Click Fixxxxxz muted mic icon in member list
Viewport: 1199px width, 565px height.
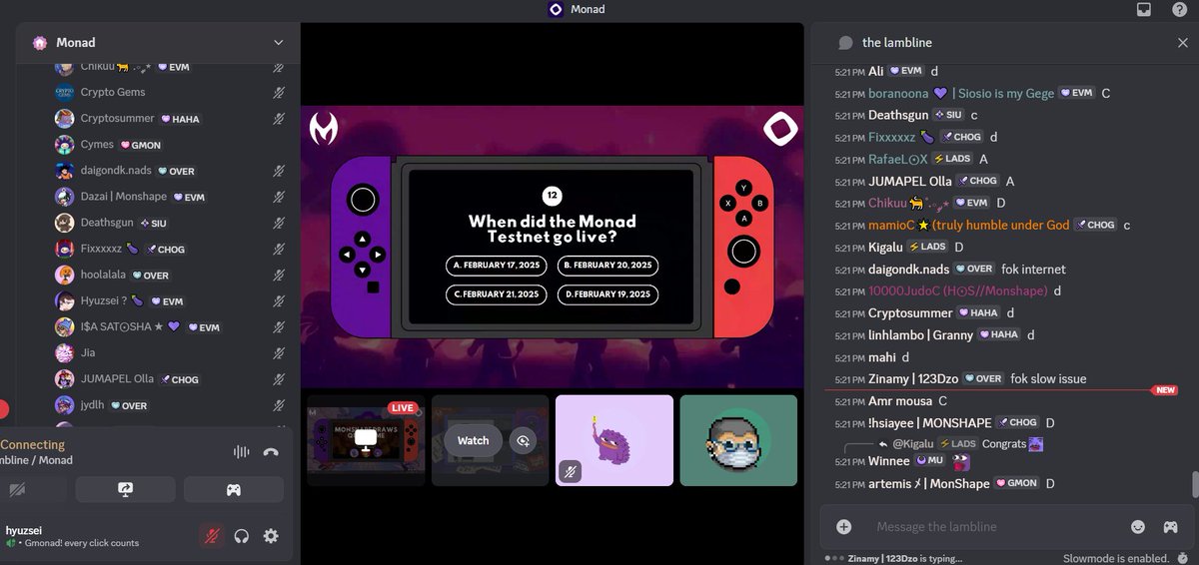[279, 249]
